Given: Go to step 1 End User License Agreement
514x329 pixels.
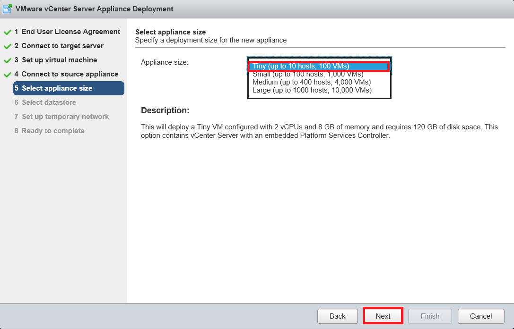Looking at the screenshot, I should [67, 32].
